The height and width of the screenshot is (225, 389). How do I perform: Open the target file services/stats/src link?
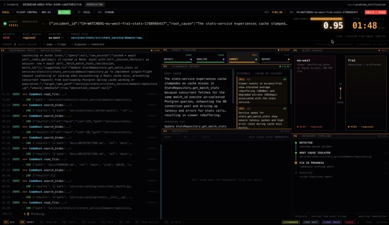tap(107, 38)
